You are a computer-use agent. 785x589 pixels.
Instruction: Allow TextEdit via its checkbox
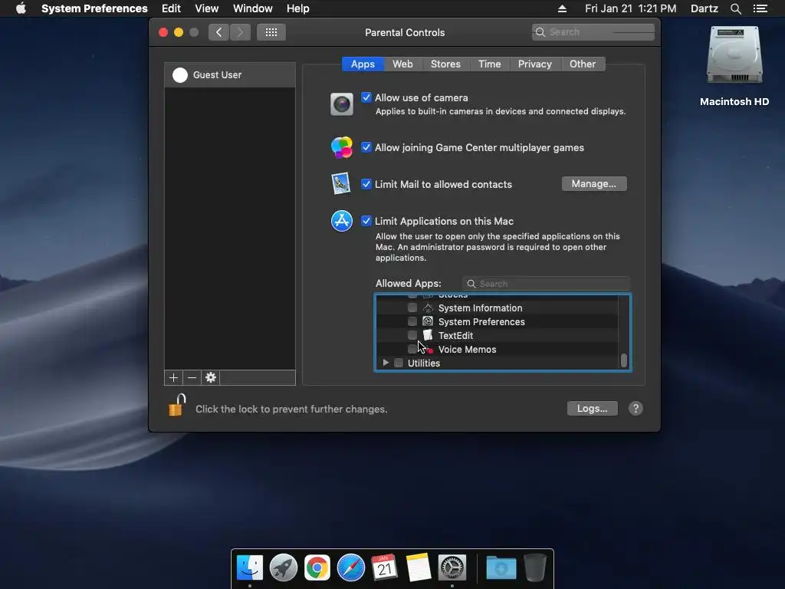(412, 335)
